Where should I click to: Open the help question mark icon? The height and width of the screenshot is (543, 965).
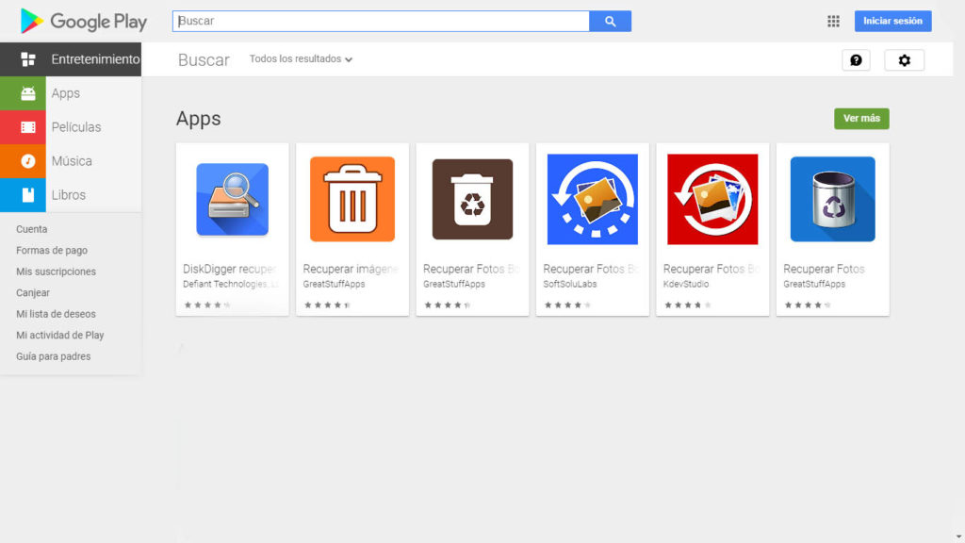click(856, 59)
